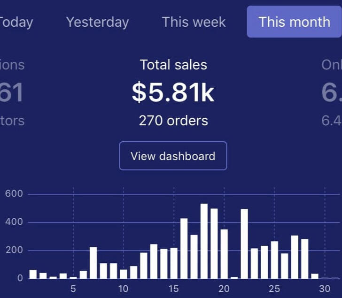Select the bar for day 20
The width and height of the screenshot is (342, 298).
tap(224, 253)
